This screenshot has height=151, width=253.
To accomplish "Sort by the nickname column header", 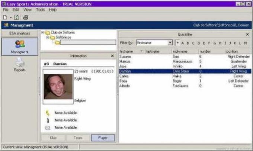I will pyautogui.click(x=185, y=51).
